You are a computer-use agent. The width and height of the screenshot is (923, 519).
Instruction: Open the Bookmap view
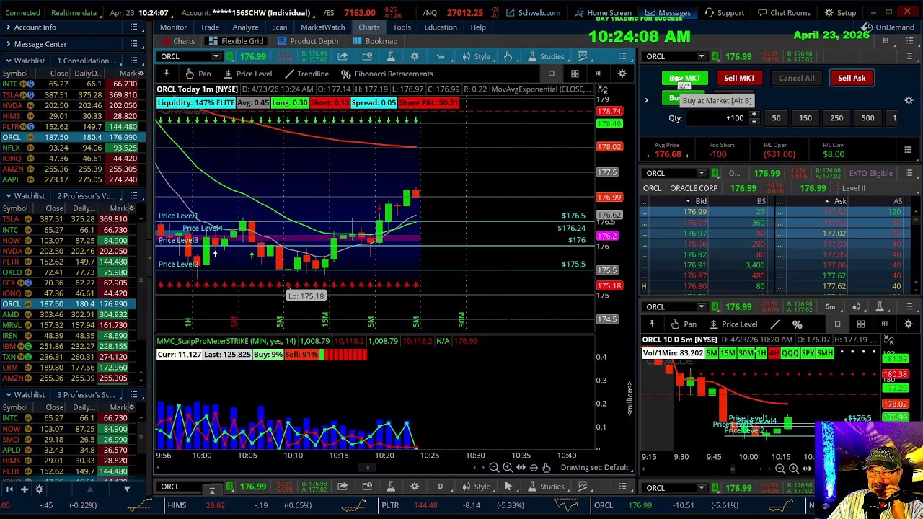(x=375, y=41)
